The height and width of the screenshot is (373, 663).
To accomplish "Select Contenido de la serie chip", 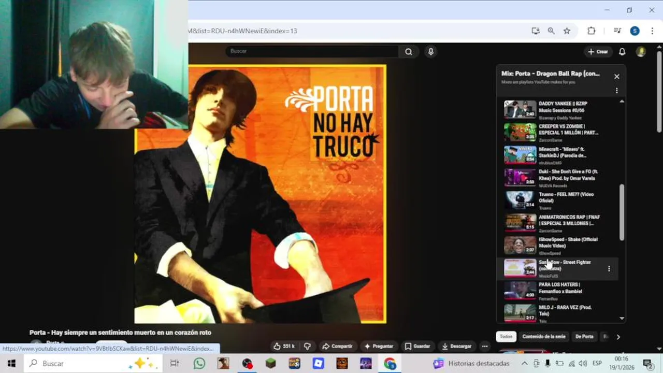I will coord(544,337).
